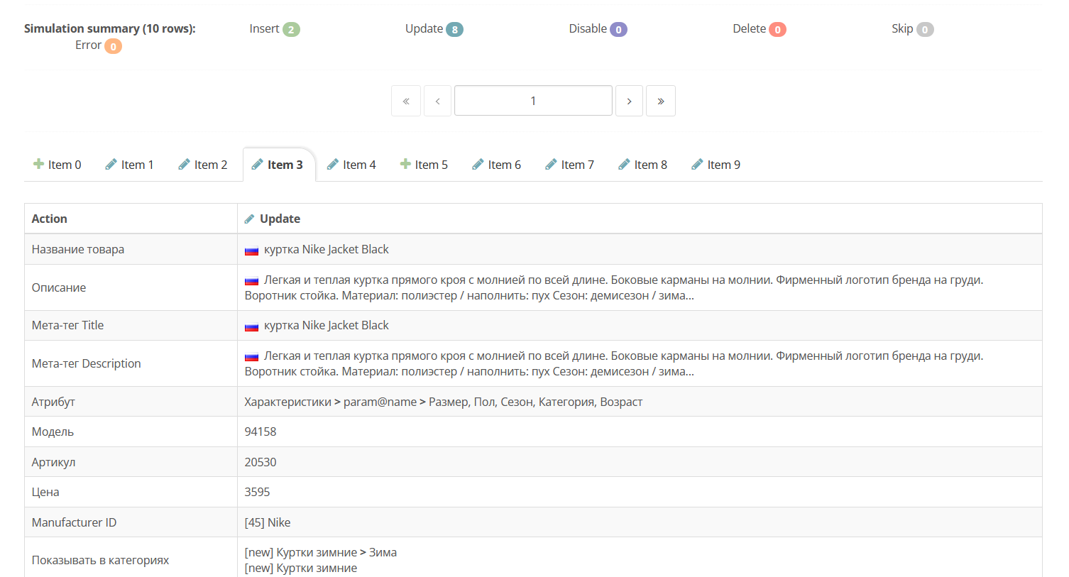Click the Russian flag beside Название товара value
1069x577 pixels.
(x=251, y=250)
